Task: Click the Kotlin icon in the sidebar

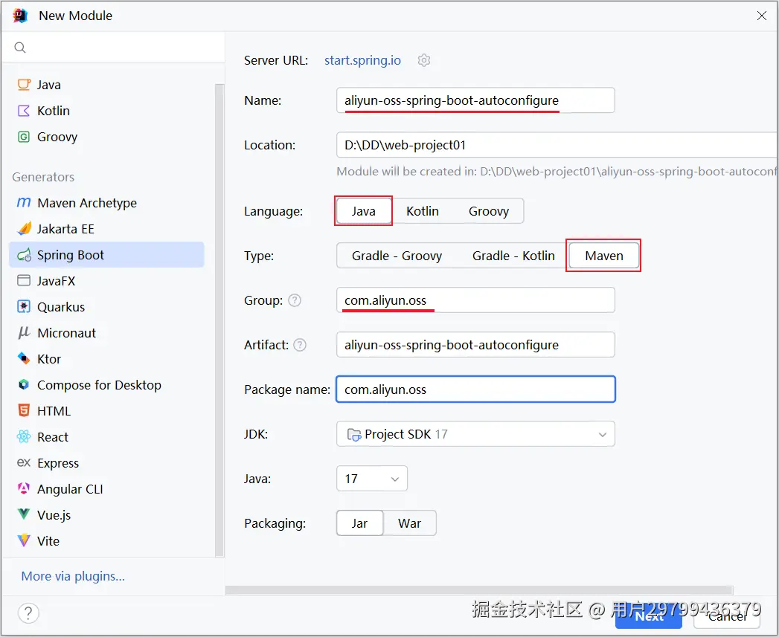Action: (24, 111)
